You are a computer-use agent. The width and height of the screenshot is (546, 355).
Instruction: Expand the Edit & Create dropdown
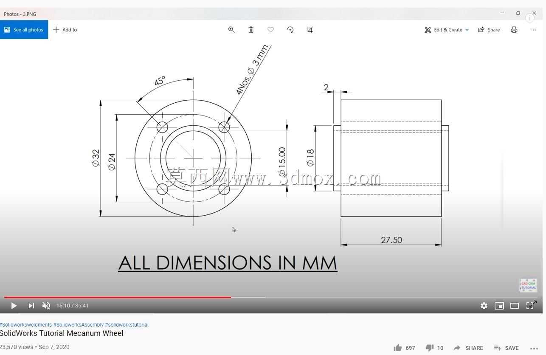pyautogui.click(x=447, y=30)
